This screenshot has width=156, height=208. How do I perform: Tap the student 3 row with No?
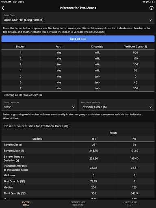78,65
